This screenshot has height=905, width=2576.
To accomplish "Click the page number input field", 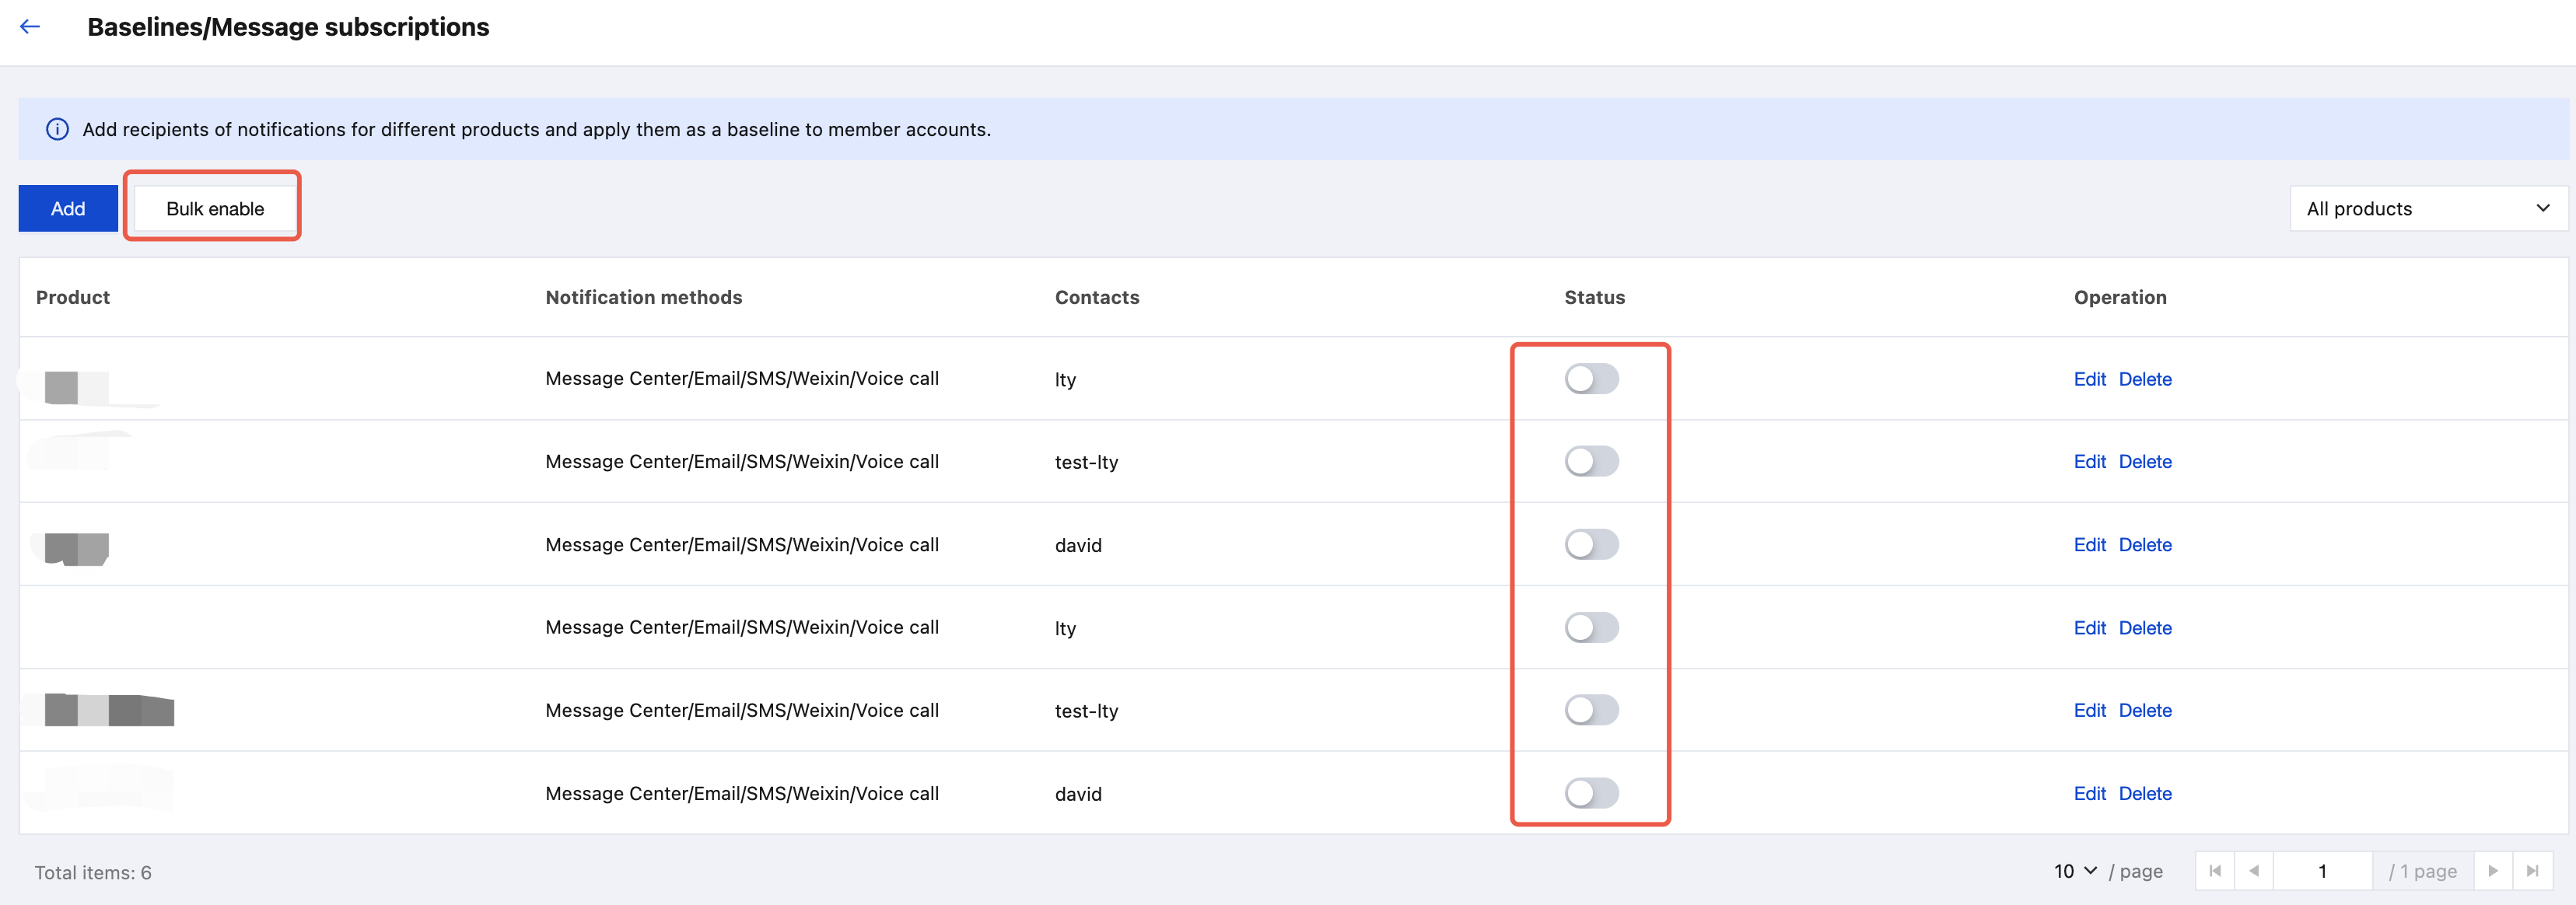I will coord(2321,871).
